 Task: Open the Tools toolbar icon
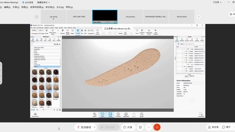click(x=137, y=32)
